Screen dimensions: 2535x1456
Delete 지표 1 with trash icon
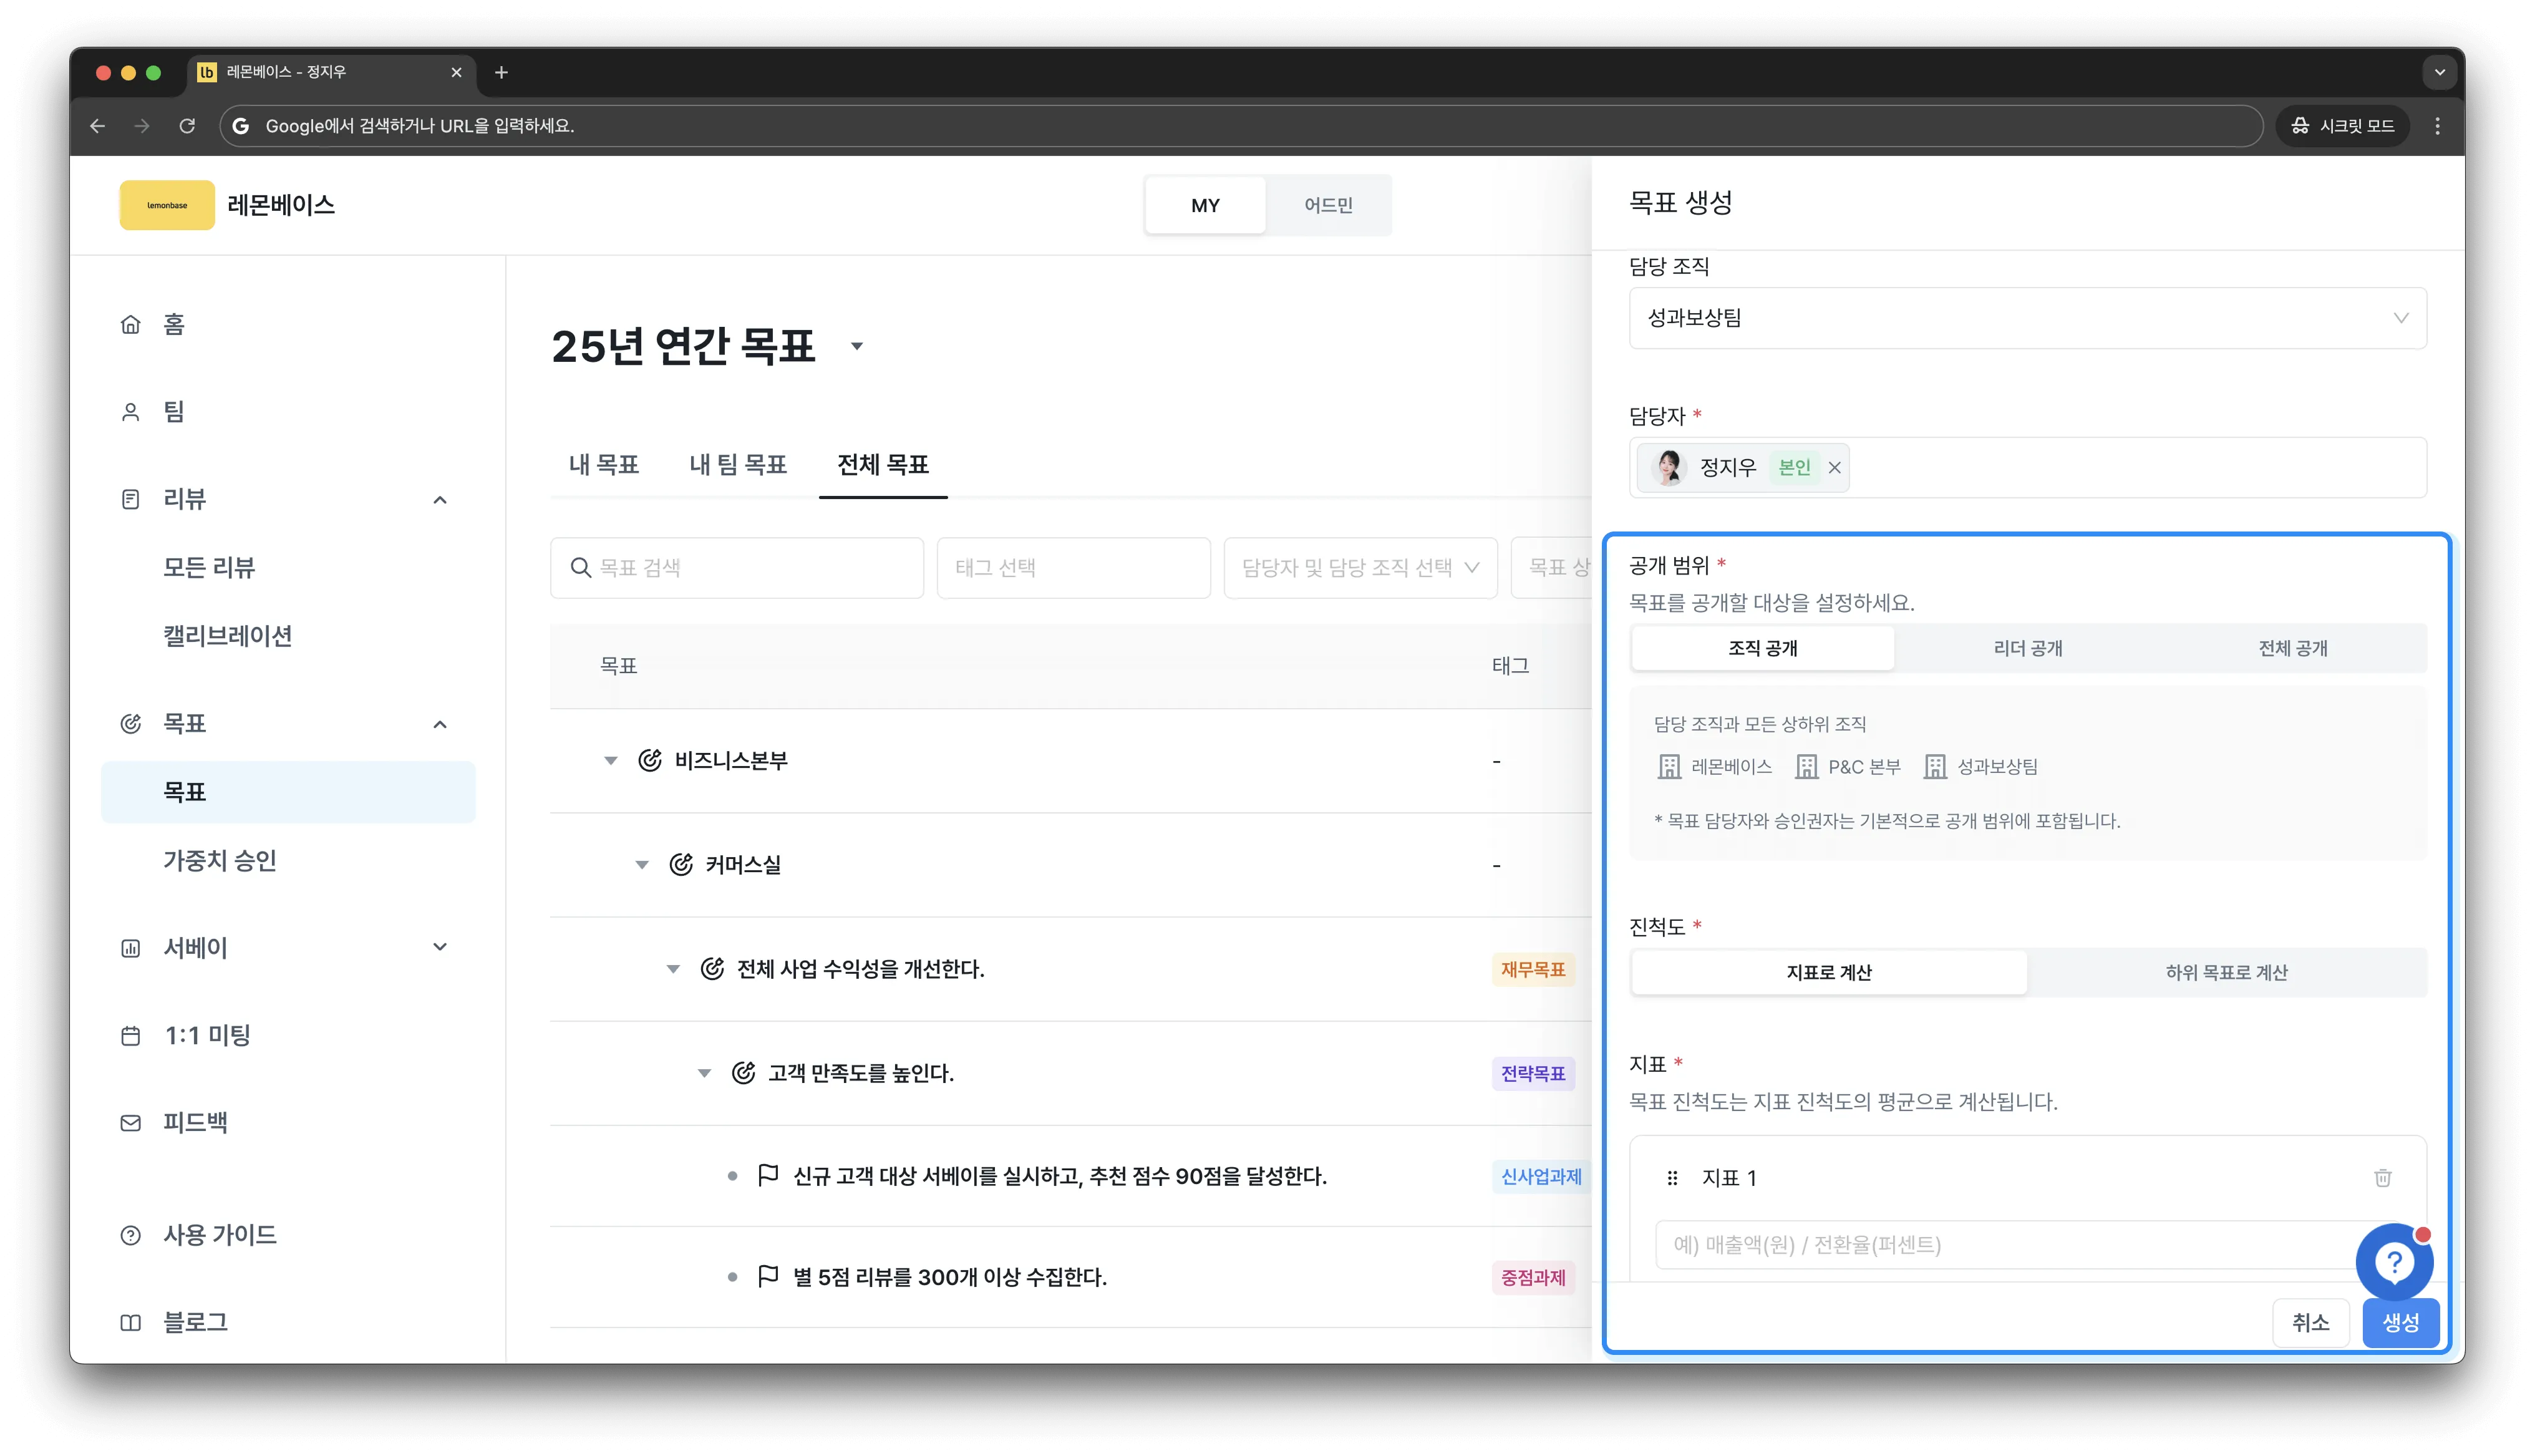2382,1178
